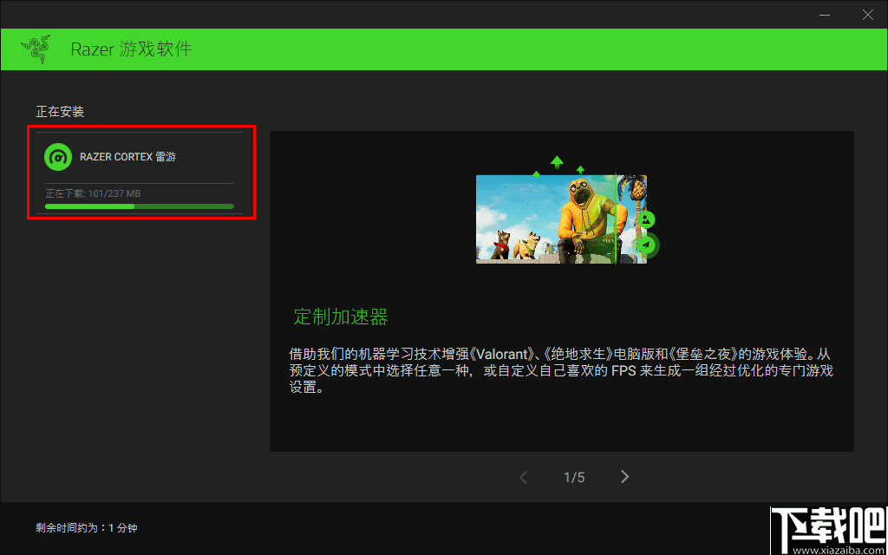Click the '1/5' page indicator
The image size is (888, 555).
(573, 476)
